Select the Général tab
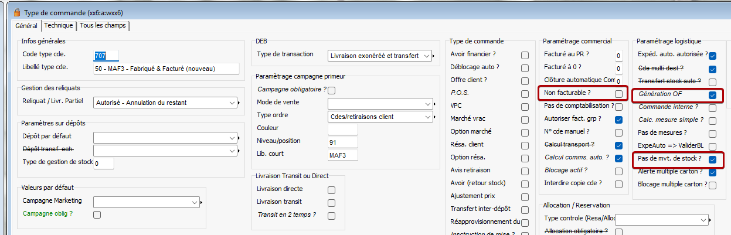 coord(26,26)
